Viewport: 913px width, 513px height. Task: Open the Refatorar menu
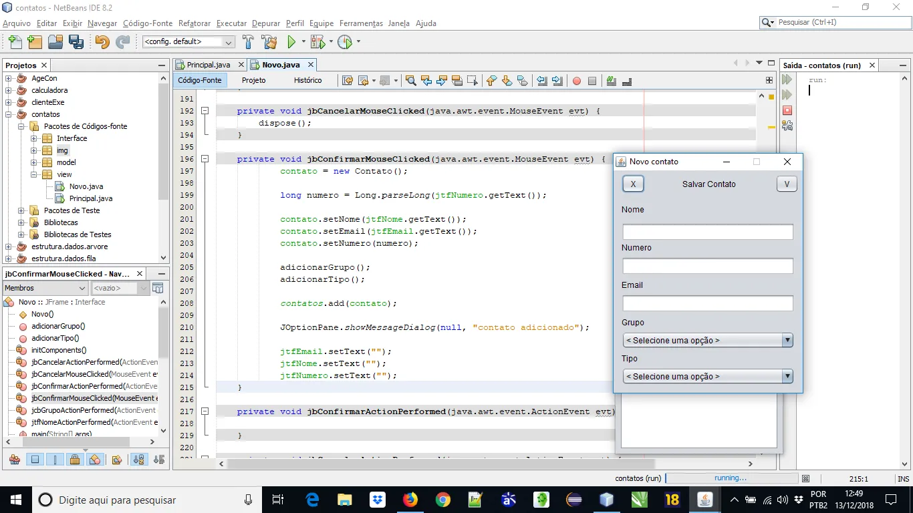194,23
